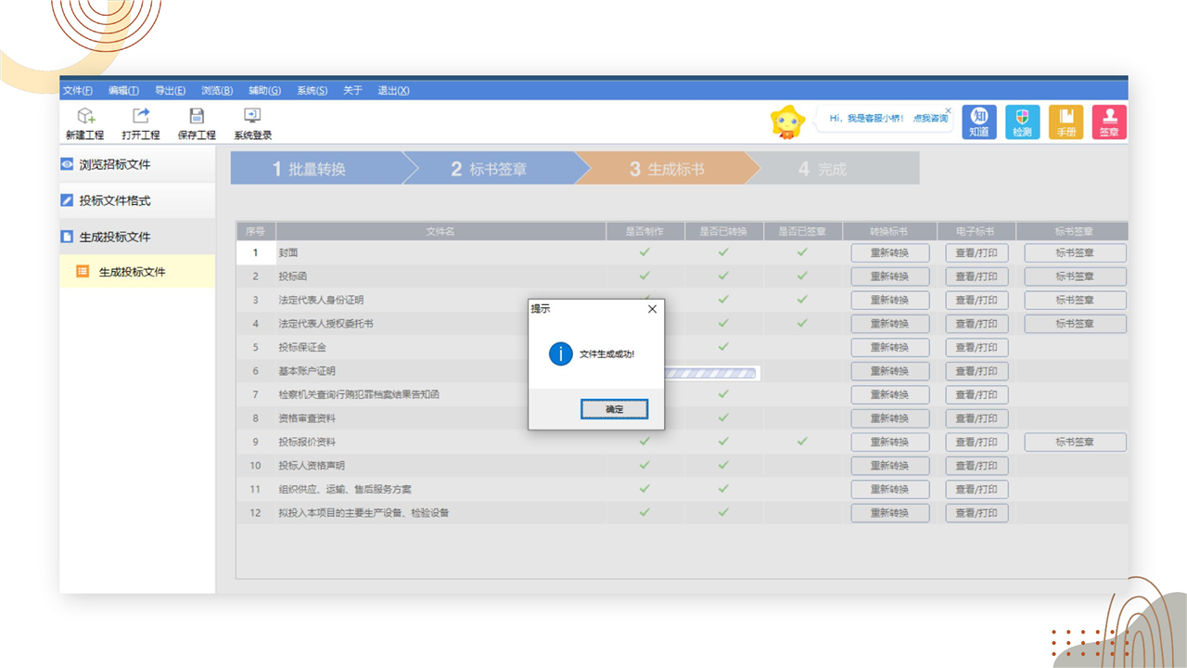This screenshot has height=668, width=1187.
Task: Click the 检测 (detection) shield icon
Action: point(1022,122)
